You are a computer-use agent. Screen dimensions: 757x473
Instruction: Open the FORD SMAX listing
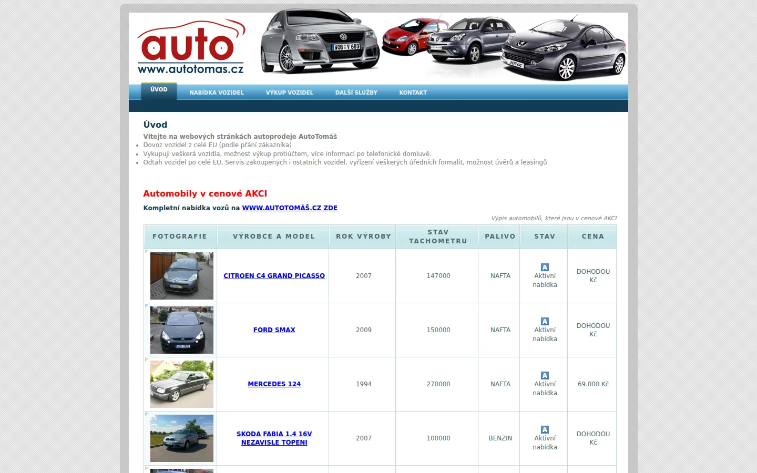274,330
